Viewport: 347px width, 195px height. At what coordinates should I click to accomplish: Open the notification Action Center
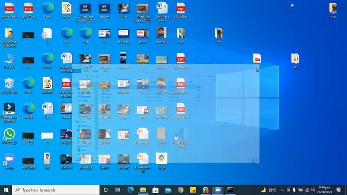click(338, 190)
